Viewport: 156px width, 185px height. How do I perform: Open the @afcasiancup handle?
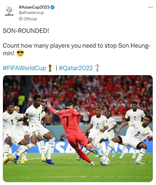(x=31, y=13)
